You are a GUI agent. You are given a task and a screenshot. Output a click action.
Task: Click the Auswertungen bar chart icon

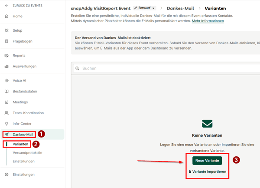tap(6, 66)
